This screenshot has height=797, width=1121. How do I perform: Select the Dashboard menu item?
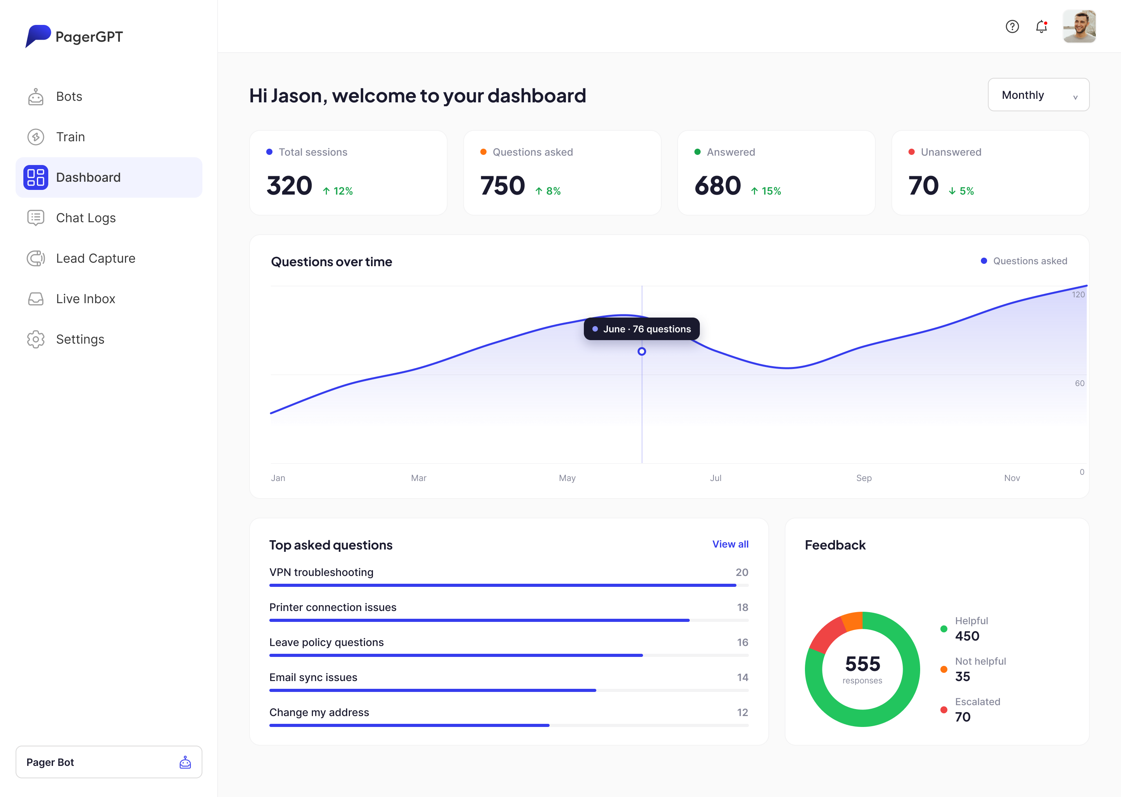tap(109, 177)
